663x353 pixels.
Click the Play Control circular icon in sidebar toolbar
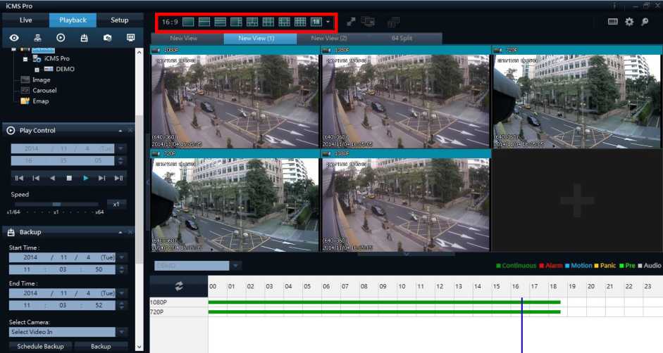[61, 37]
